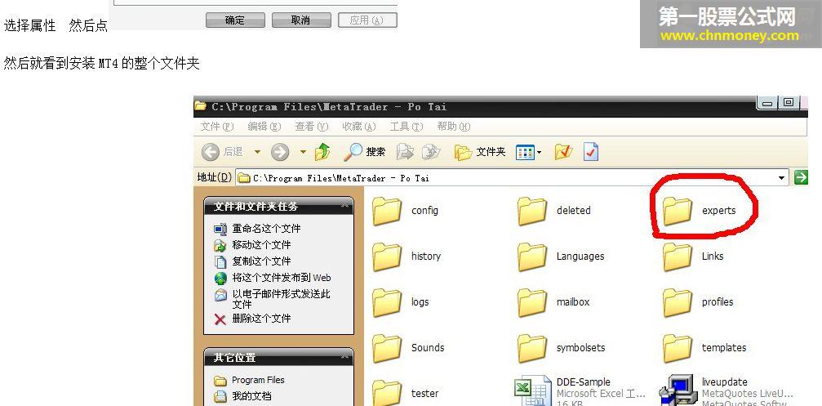Select the tester folder icon

387,392
